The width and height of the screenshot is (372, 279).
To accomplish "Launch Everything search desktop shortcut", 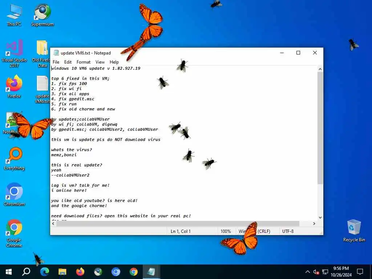I will pyautogui.click(x=14, y=158).
